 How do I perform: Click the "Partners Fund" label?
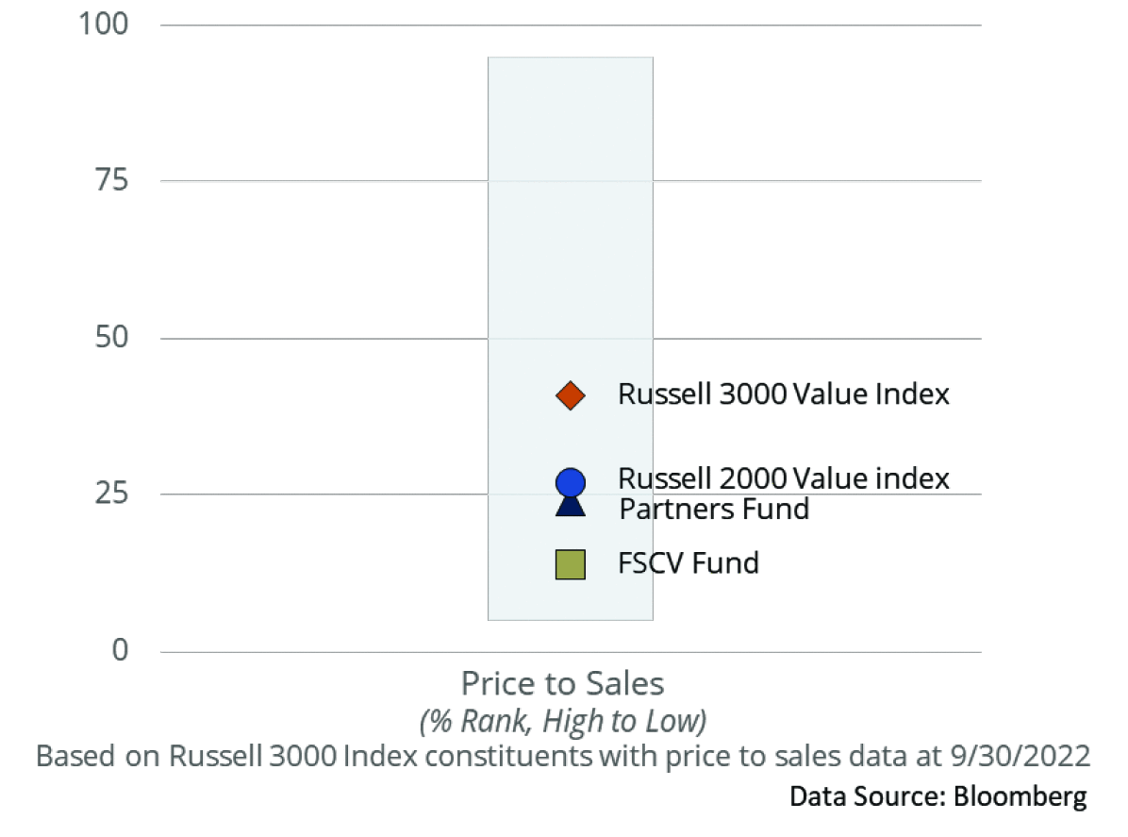(x=714, y=510)
